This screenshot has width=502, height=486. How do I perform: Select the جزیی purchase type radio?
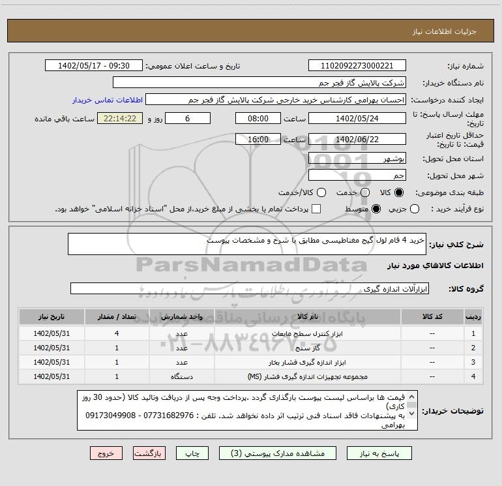415,209
